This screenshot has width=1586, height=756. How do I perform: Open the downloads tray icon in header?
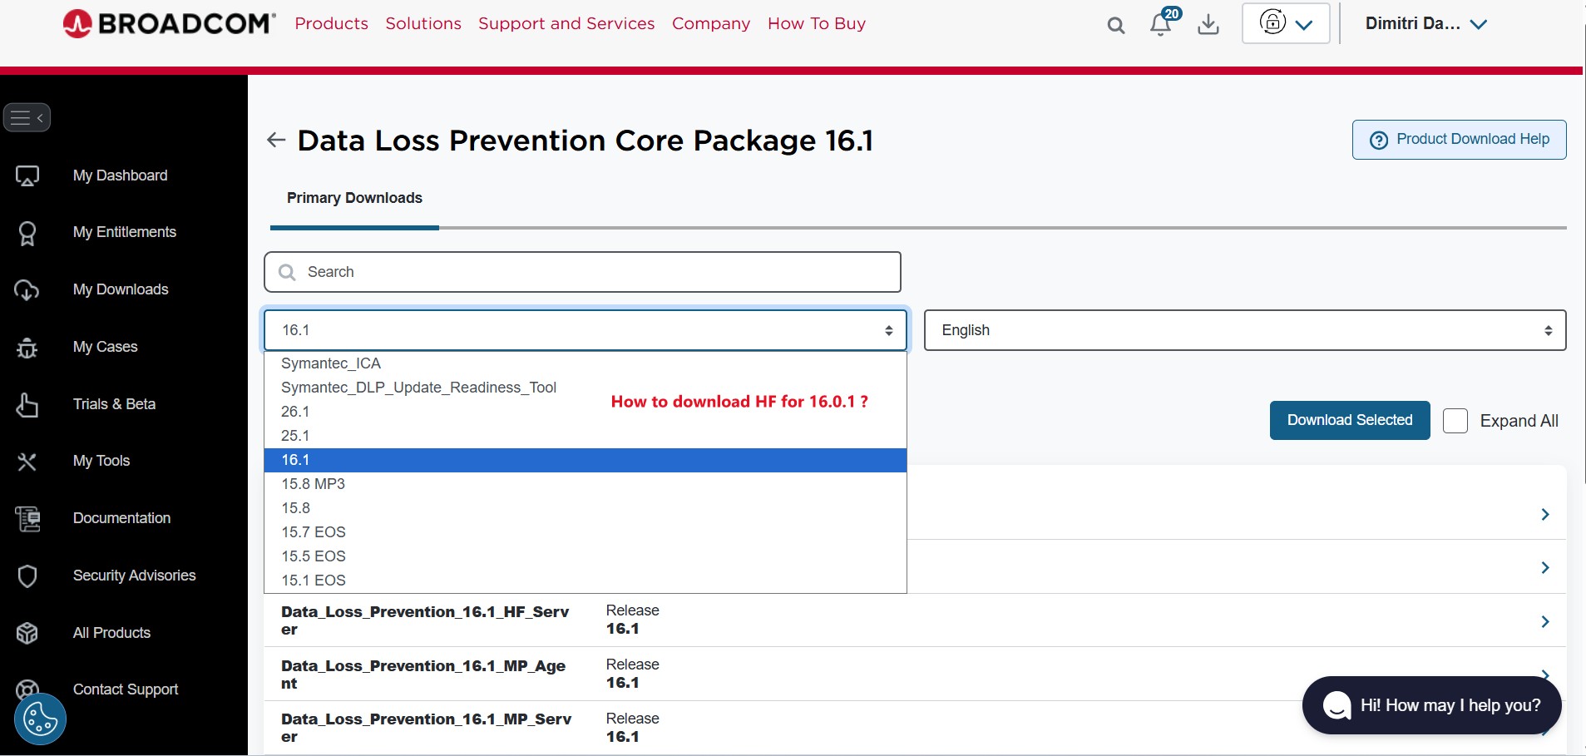(1208, 25)
